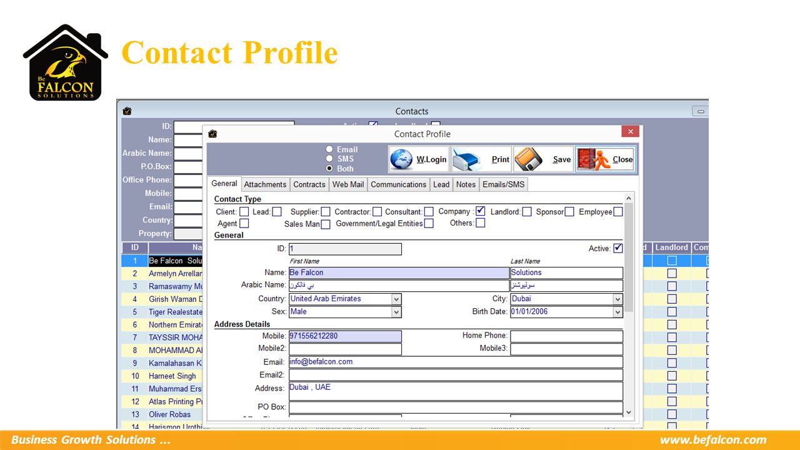Click the Be Falcon Solutions logo
Screen dimensions: 800x450
pos(65,62)
